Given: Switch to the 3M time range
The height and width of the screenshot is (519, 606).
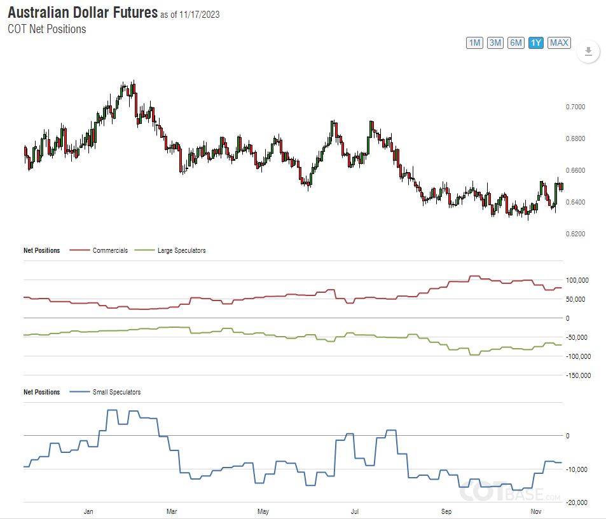Looking at the screenshot, I should tap(495, 43).
